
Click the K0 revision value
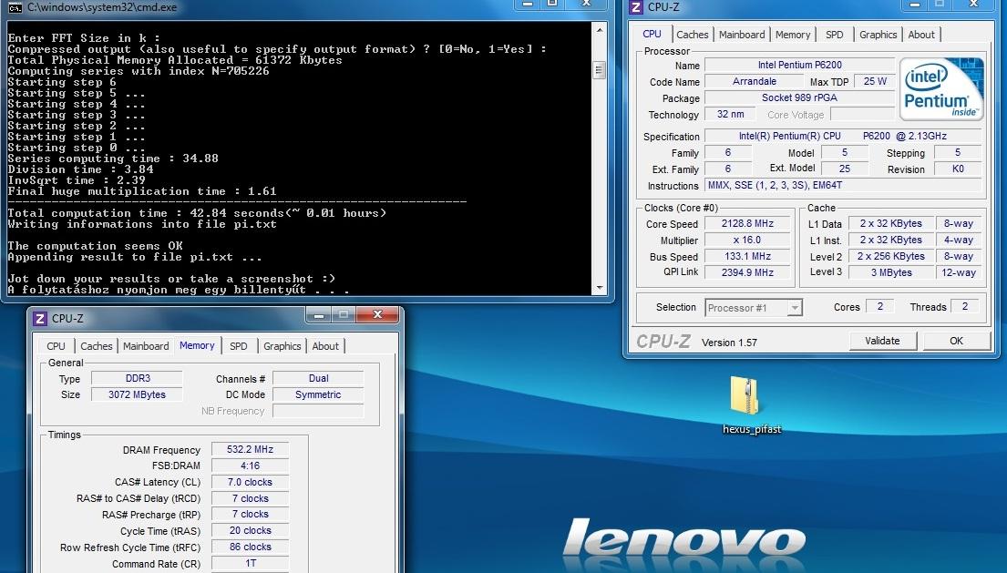958,169
